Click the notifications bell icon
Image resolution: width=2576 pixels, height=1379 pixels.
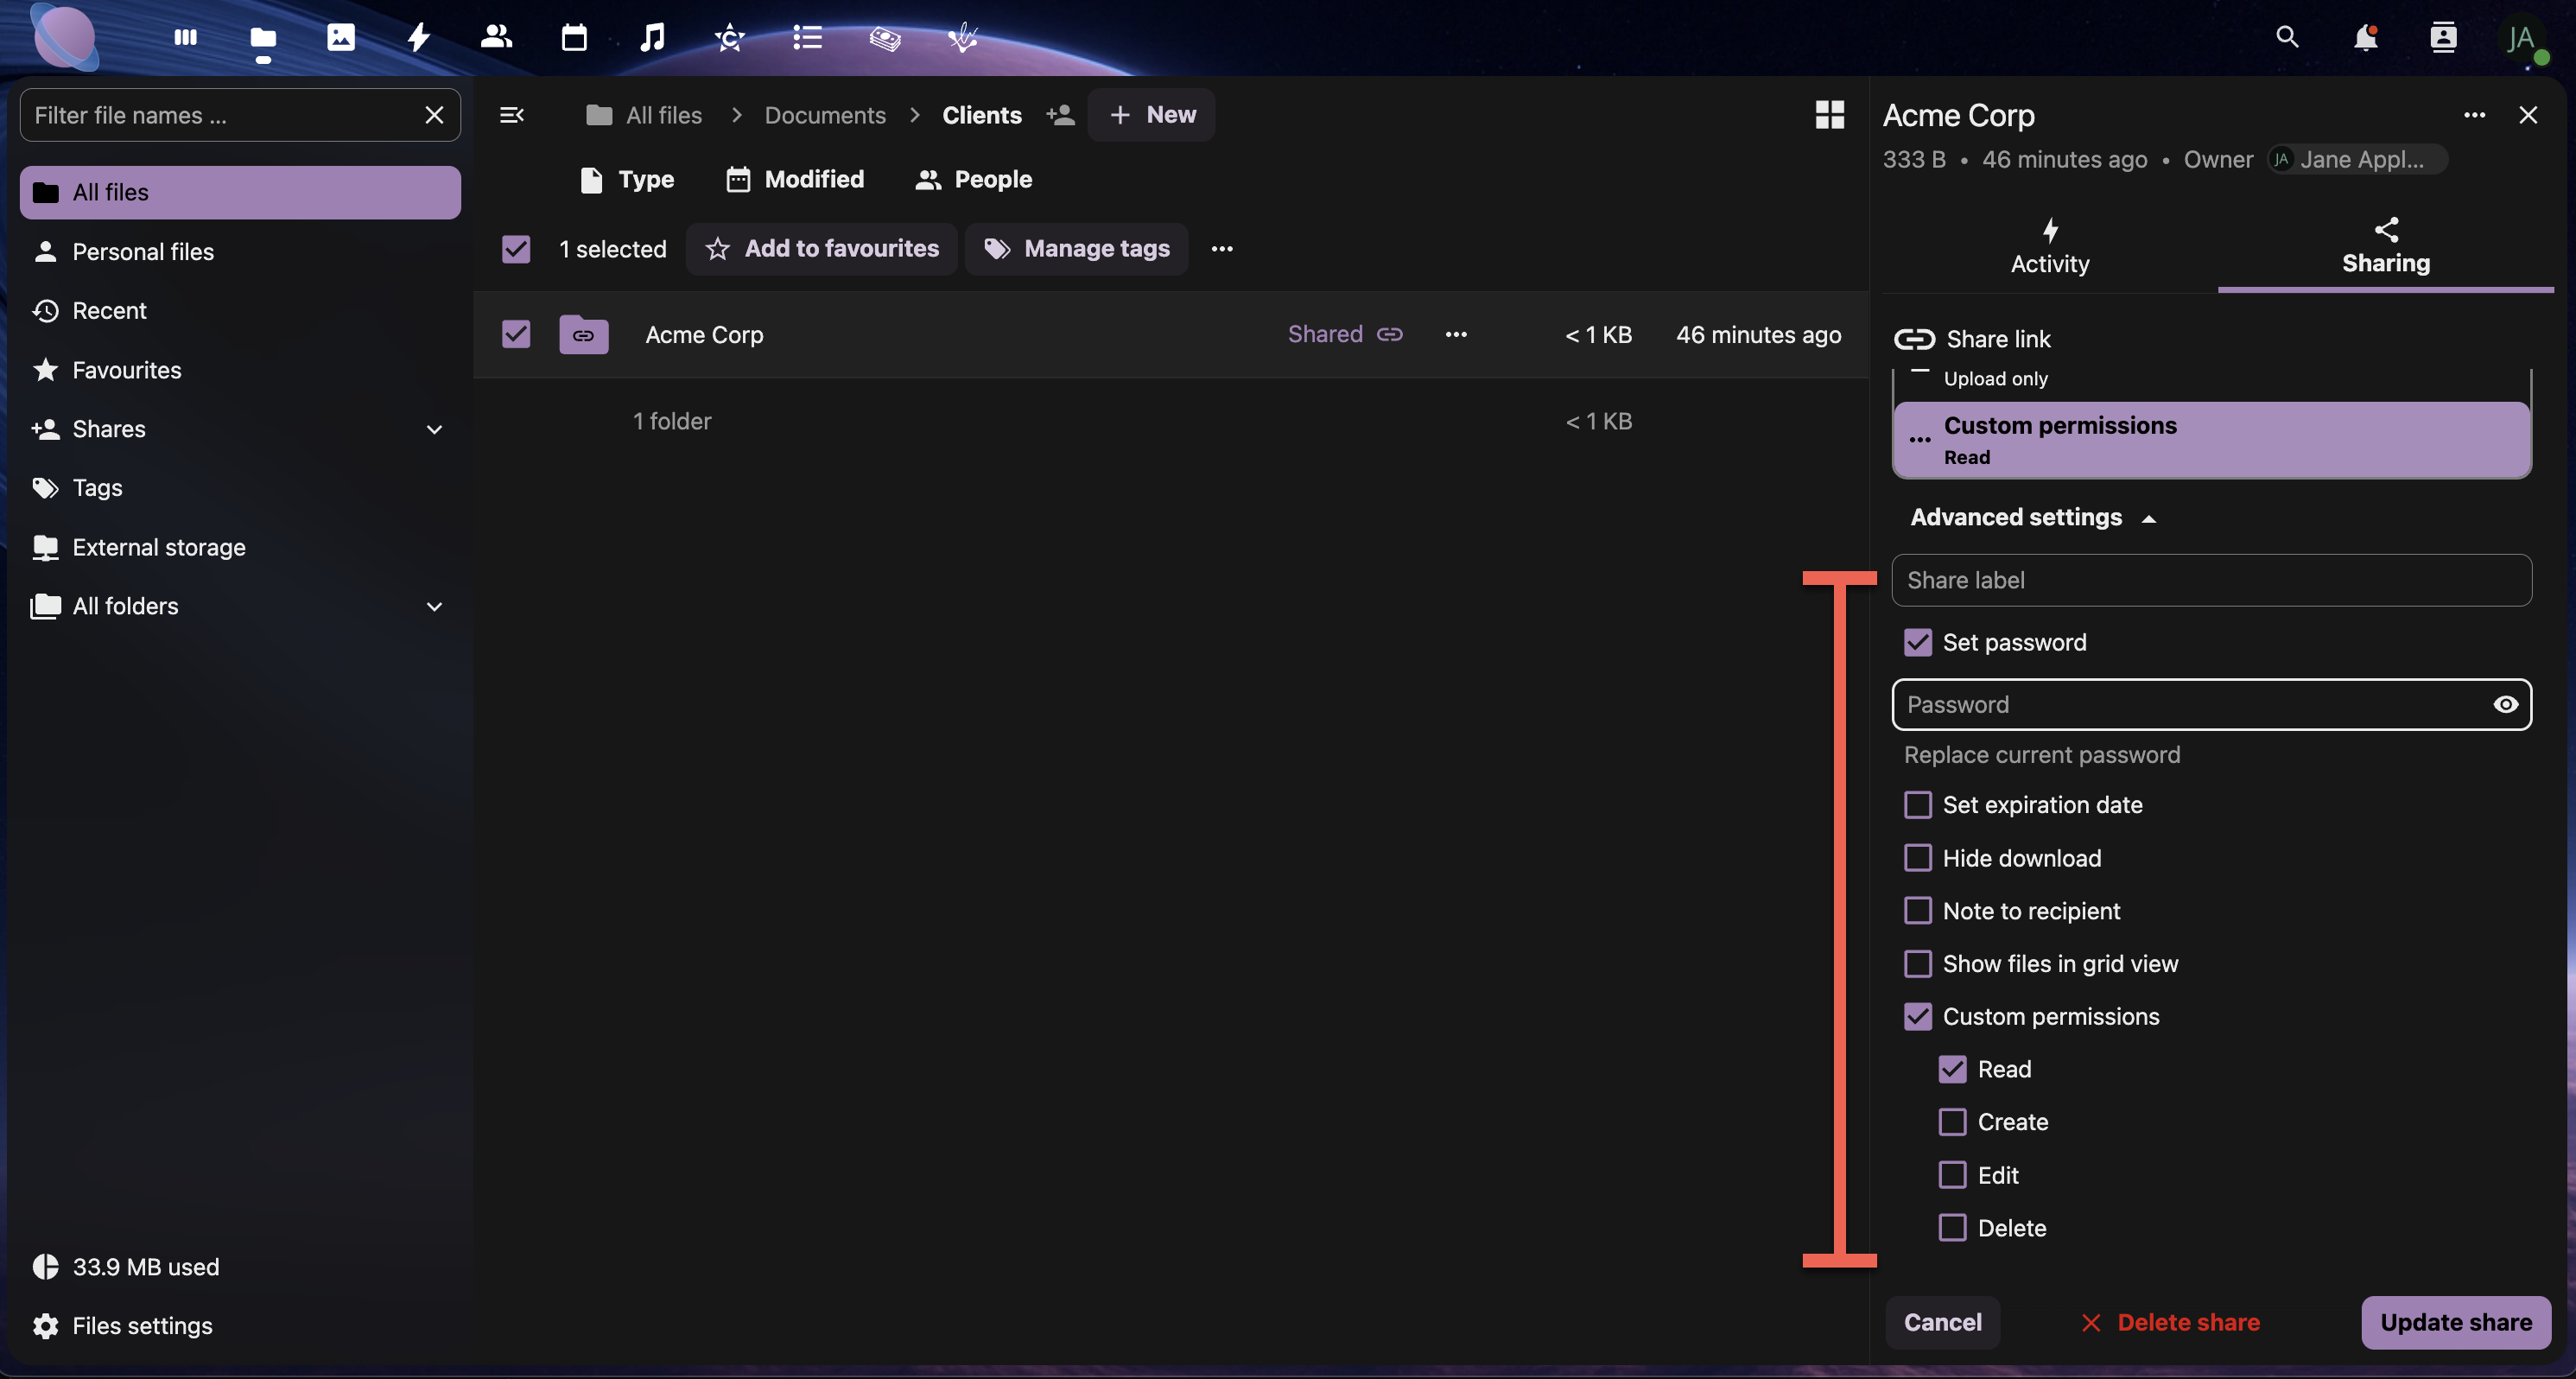click(2365, 38)
